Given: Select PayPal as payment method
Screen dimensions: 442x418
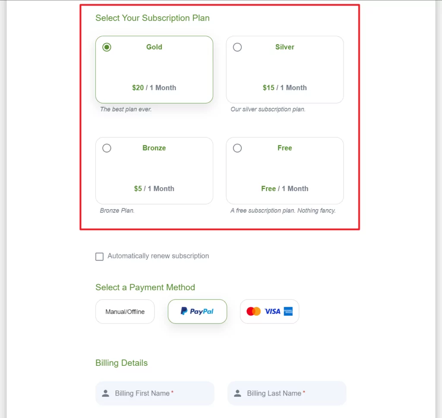Looking at the screenshot, I should [197, 311].
